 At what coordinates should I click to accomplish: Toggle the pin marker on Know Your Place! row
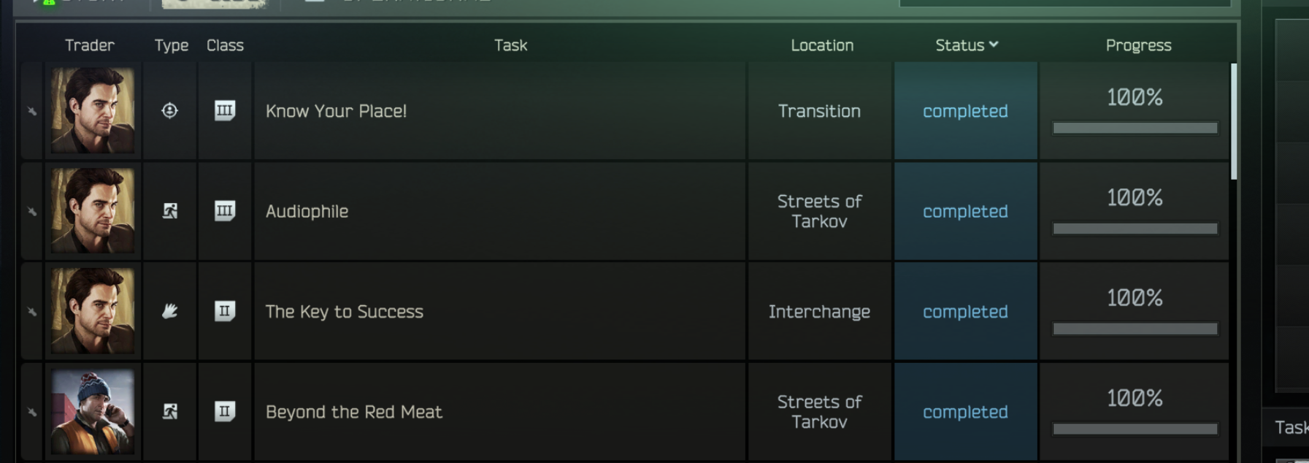coord(32,111)
